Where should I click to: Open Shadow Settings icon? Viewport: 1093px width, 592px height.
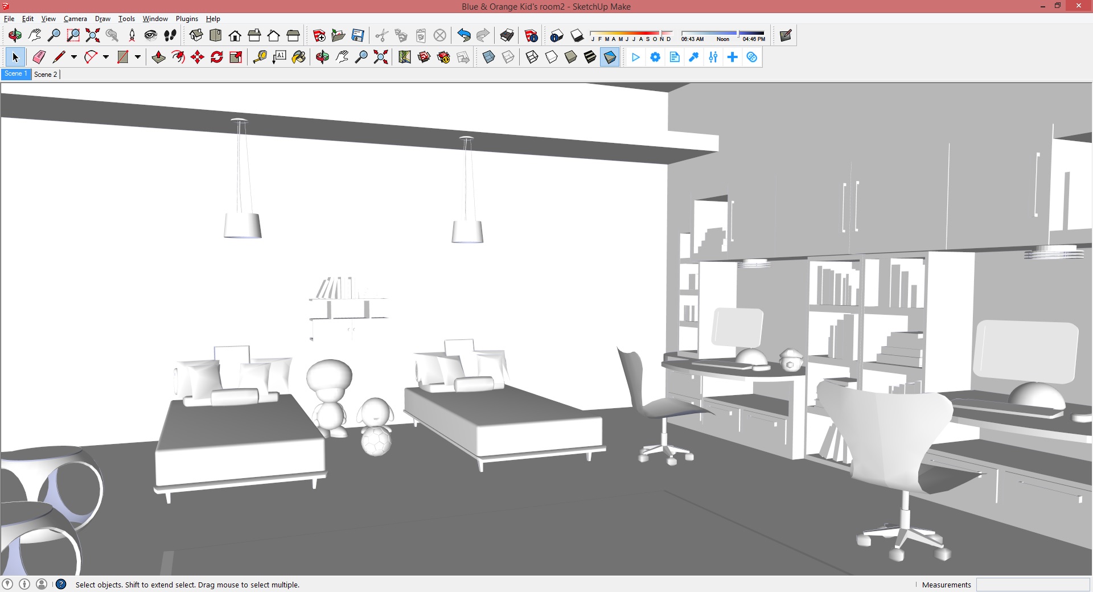[557, 36]
